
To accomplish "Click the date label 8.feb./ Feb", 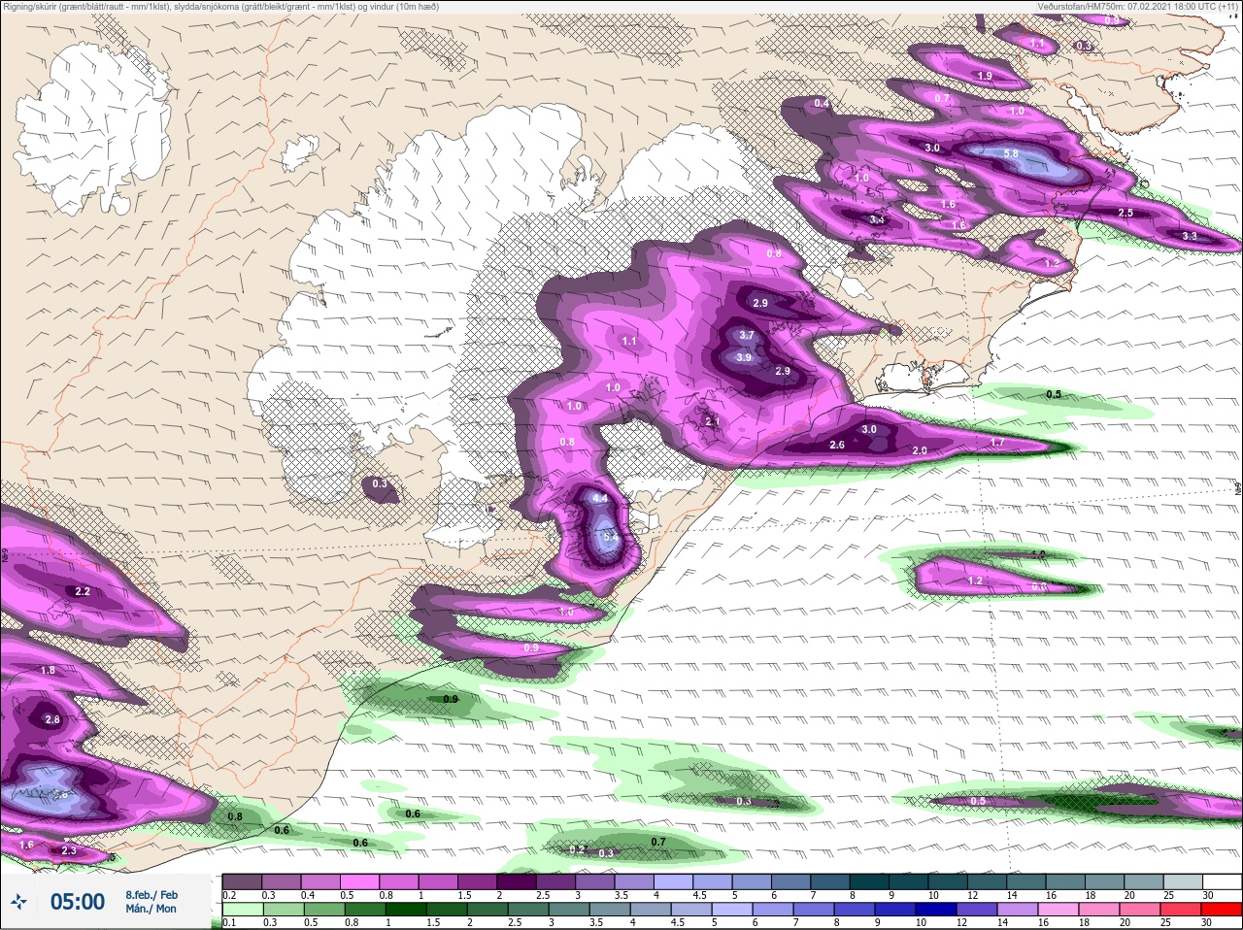I will coord(151,895).
